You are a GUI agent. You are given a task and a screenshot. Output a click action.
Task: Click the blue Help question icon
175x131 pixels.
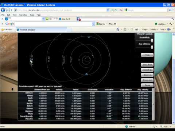[x=168, y=29]
